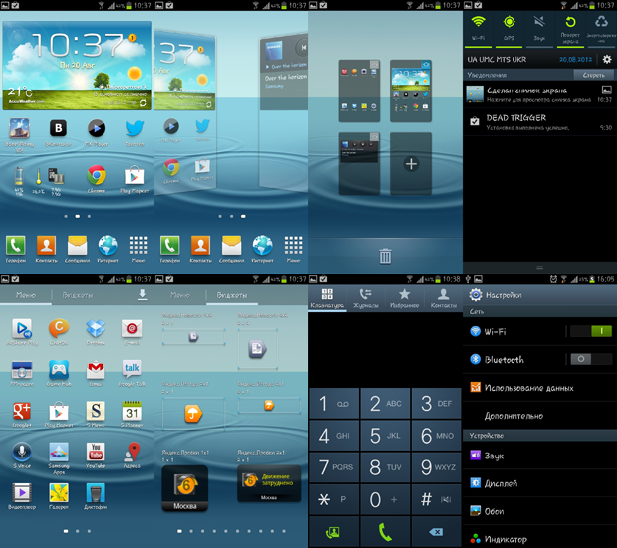Image resolution: width=617 pixels, height=548 pixels.
Task: Select the clock widget page thumbnail
Action: click(411, 91)
